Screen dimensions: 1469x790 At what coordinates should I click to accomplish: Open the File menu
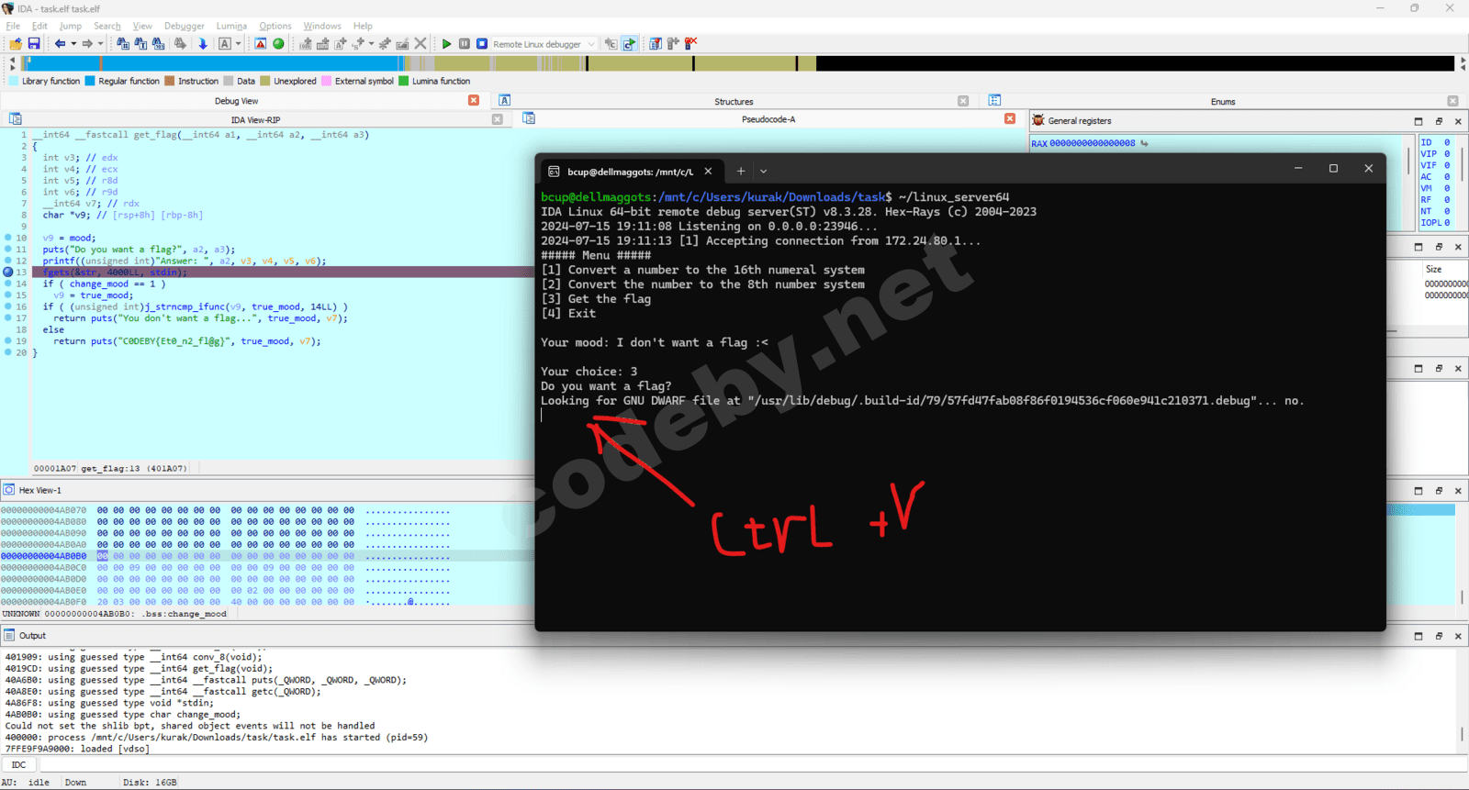[x=13, y=26]
